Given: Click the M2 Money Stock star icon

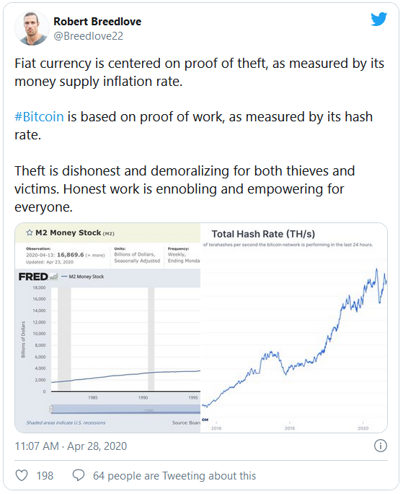Looking at the screenshot, I should pyautogui.click(x=30, y=233).
